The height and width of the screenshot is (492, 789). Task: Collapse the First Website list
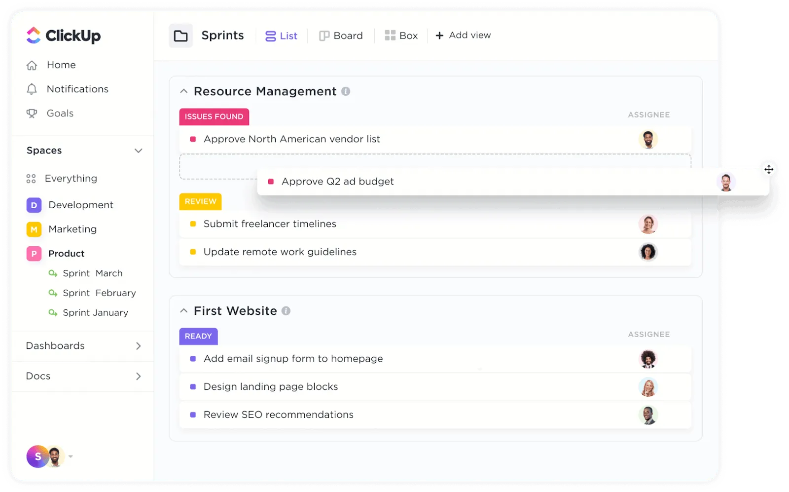[184, 311]
